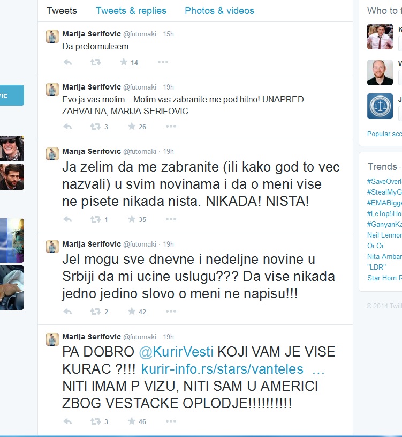Open more options on tweet with 46 favorites
This screenshot has height=437, width=402.
tap(171, 421)
